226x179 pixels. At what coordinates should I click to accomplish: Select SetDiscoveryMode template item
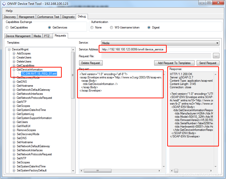[28, 134]
